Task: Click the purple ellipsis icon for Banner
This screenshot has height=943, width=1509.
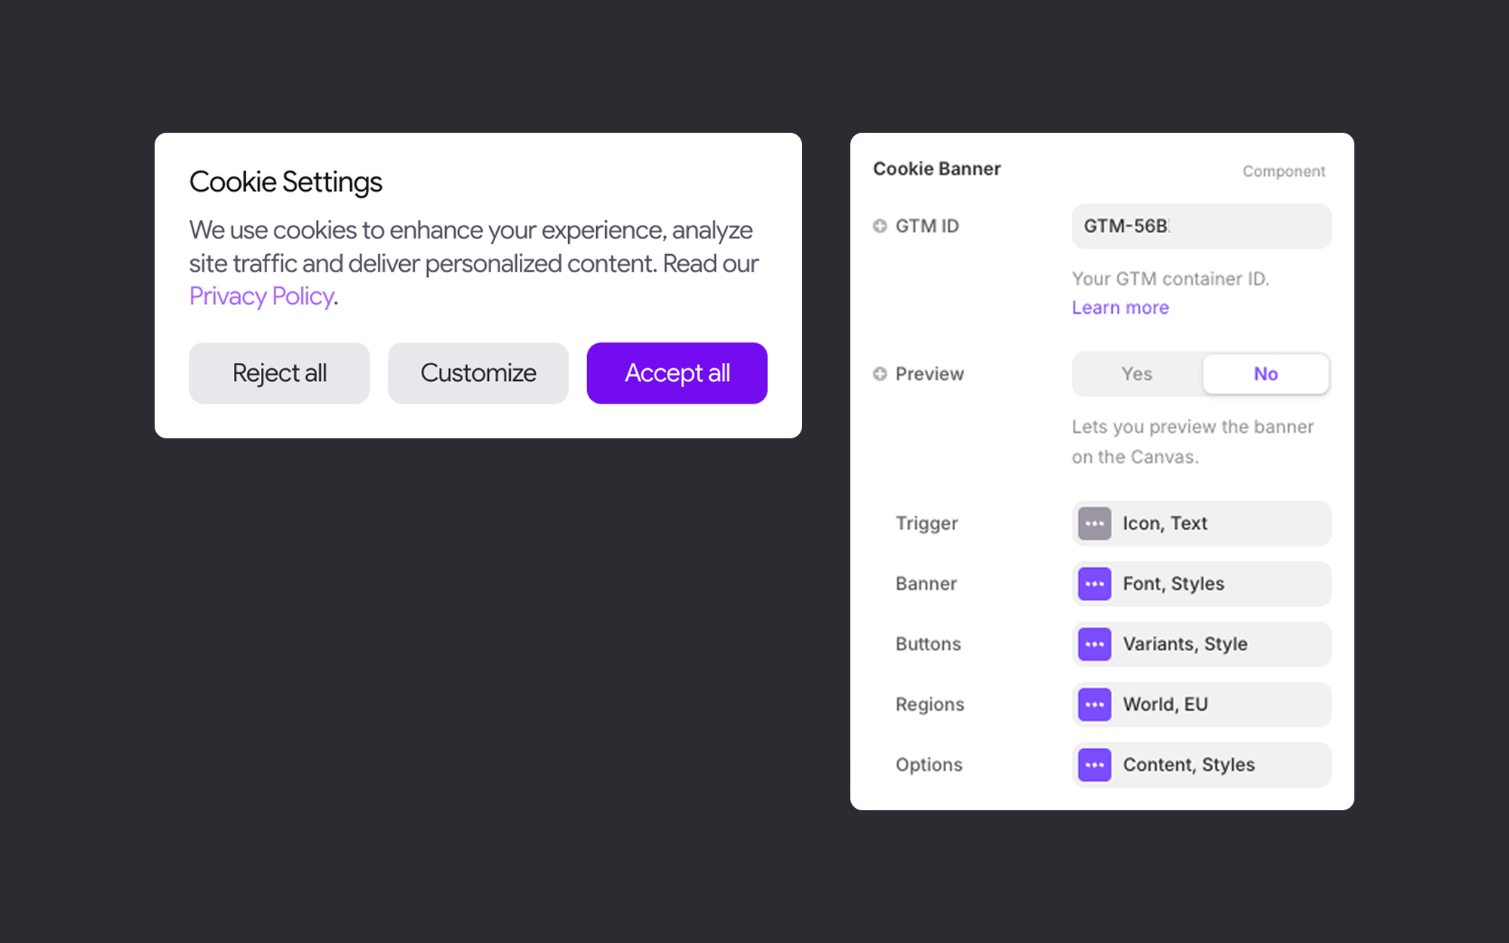Action: (x=1094, y=584)
